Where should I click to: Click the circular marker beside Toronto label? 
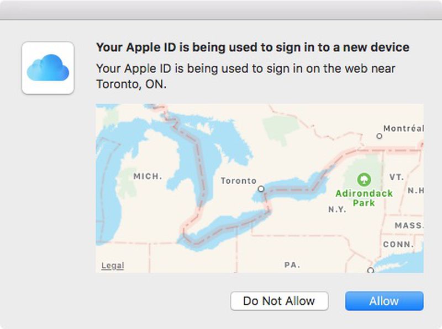[x=260, y=188]
